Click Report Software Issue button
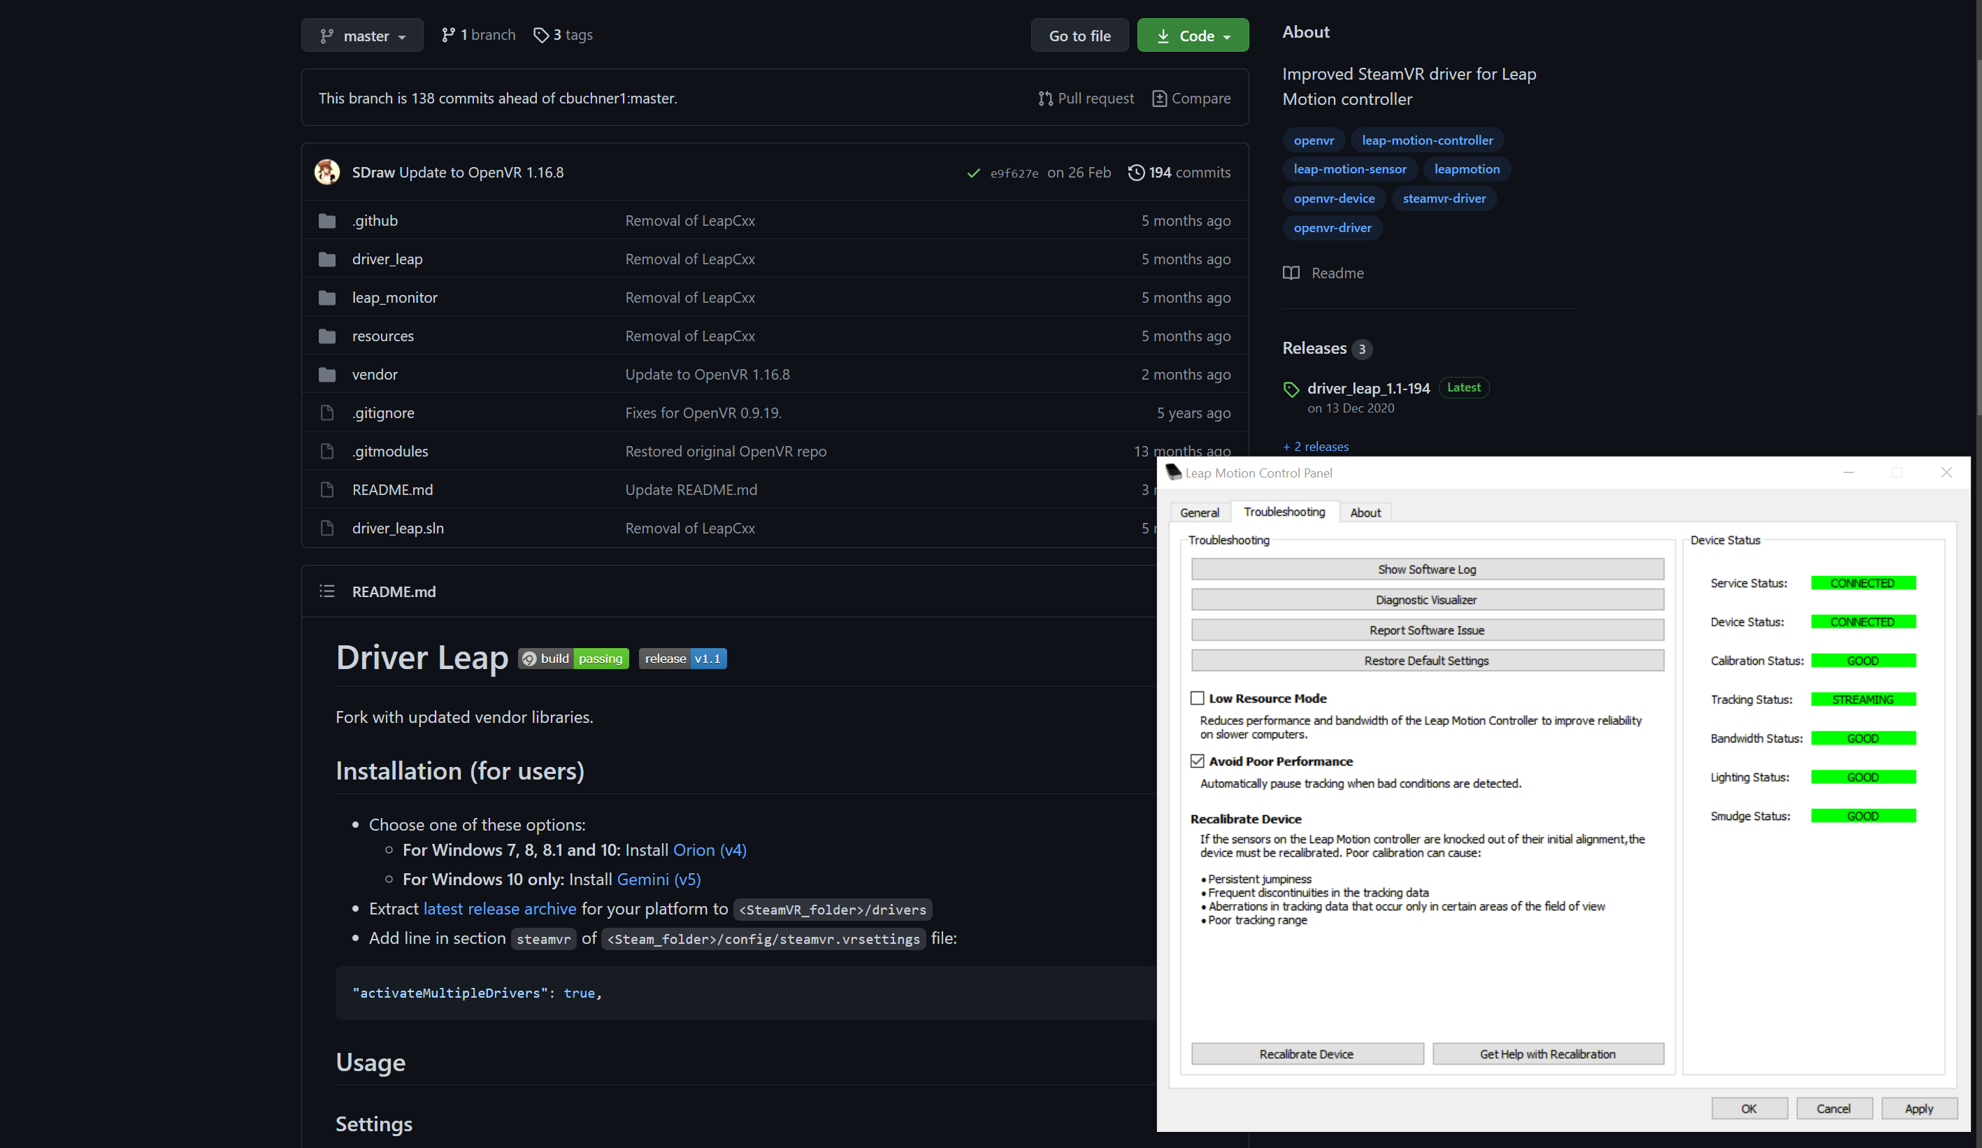The width and height of the screenshot is (1982, 1148). [1427, 630]
